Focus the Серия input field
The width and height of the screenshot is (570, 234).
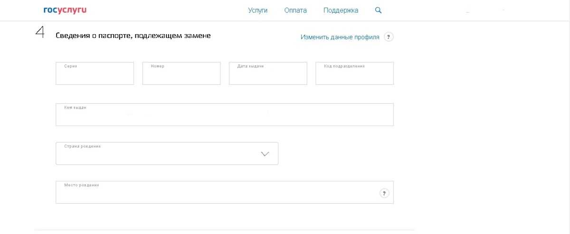pyautogui.click(x=95, y=76)
